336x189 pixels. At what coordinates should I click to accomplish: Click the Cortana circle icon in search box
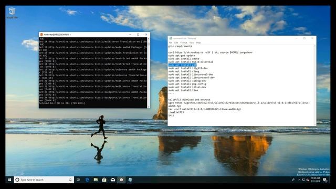[17, 180]
